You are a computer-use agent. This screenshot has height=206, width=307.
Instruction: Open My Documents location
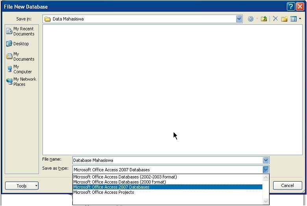pyautogui.click(x=20, y=56)
